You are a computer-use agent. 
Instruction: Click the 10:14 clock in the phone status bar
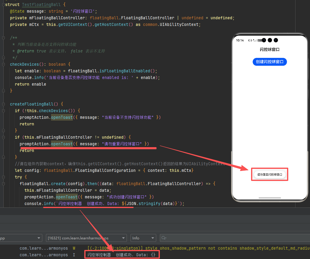click(240, 40)
